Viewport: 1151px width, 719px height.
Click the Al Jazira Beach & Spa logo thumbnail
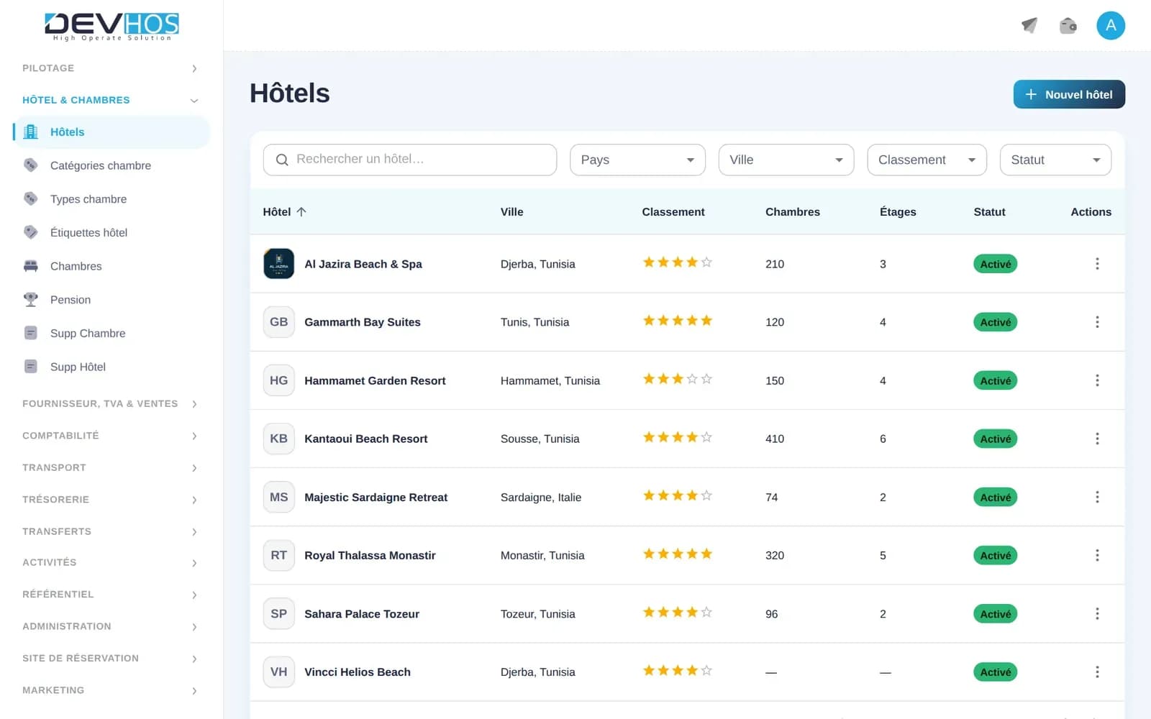279,264
